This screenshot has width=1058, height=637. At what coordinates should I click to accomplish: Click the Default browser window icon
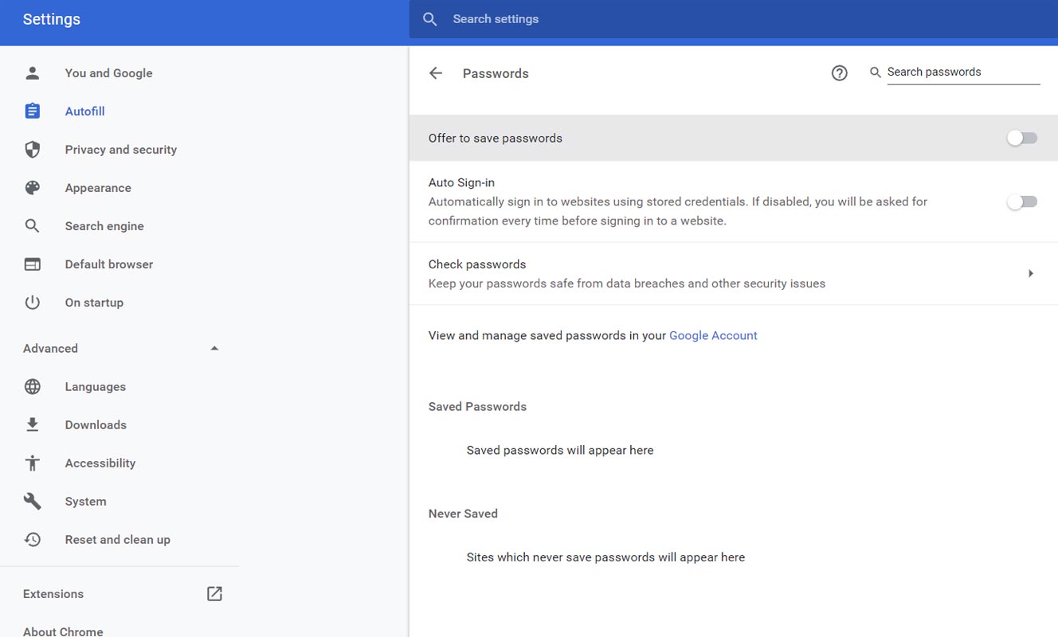32,264
